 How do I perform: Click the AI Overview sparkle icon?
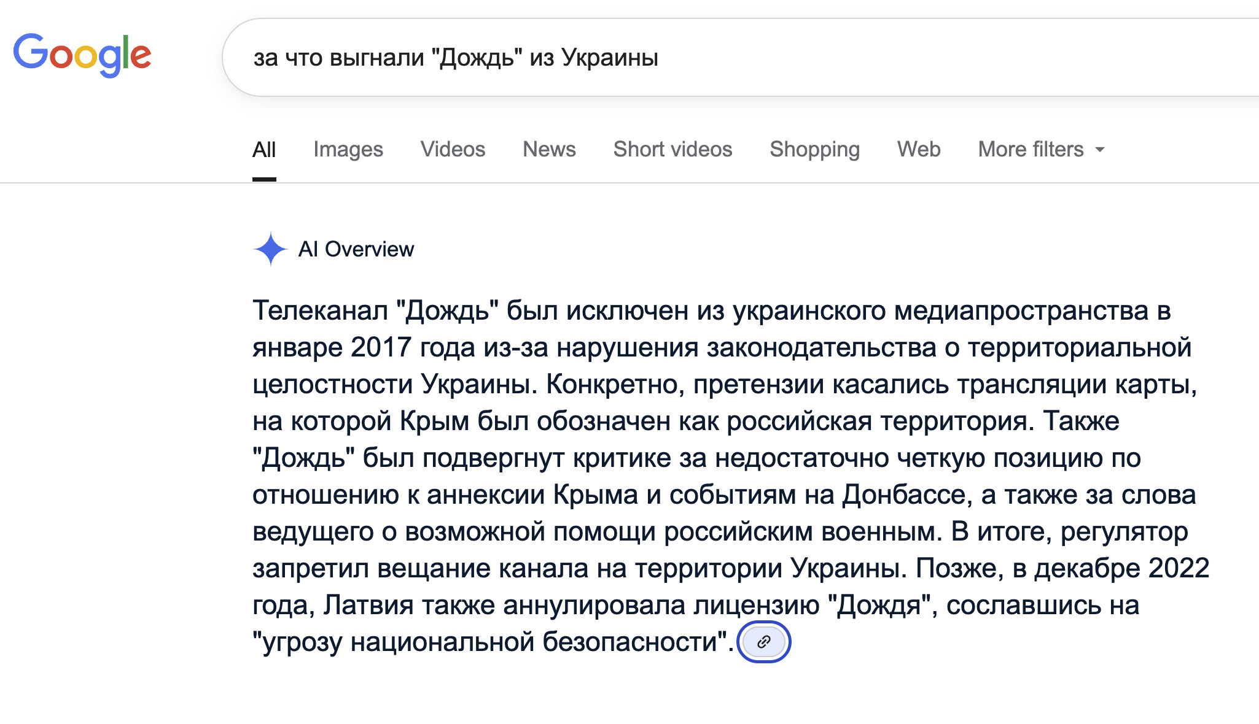point(270,249)
